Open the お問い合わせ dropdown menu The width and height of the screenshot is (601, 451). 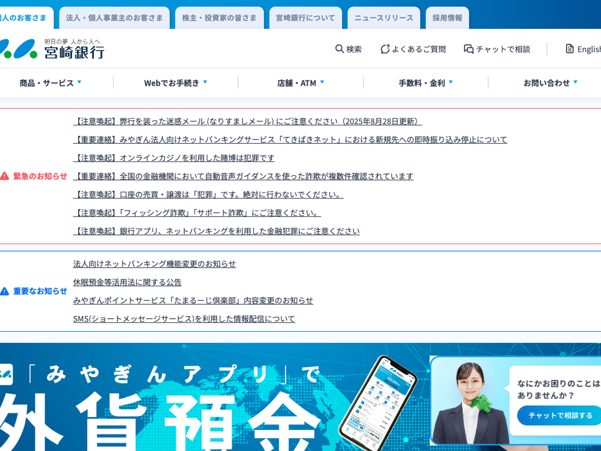click(x=550, y=83)
